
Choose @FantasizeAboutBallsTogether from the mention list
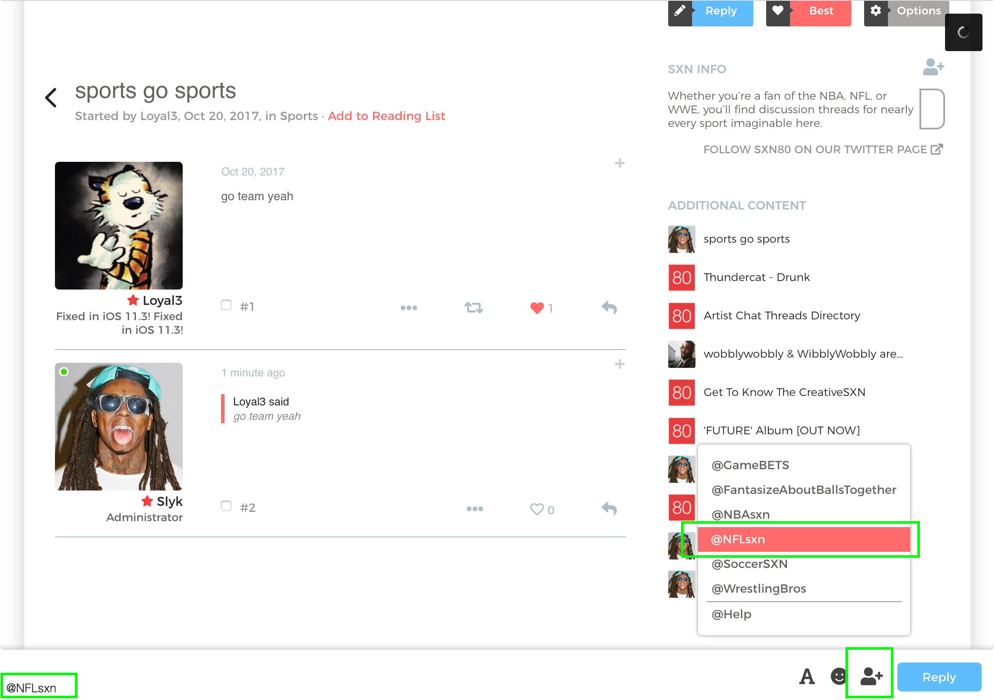click(804, 490)
